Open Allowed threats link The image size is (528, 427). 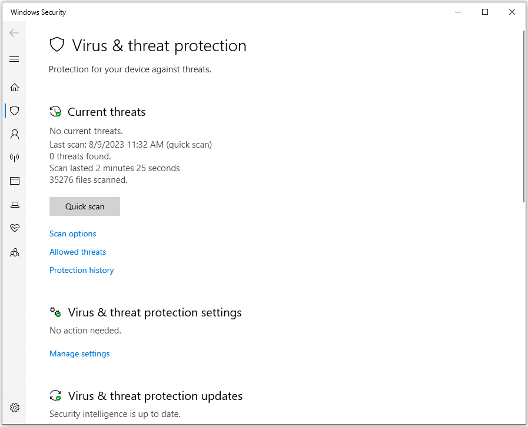click(x=78, y=252)
